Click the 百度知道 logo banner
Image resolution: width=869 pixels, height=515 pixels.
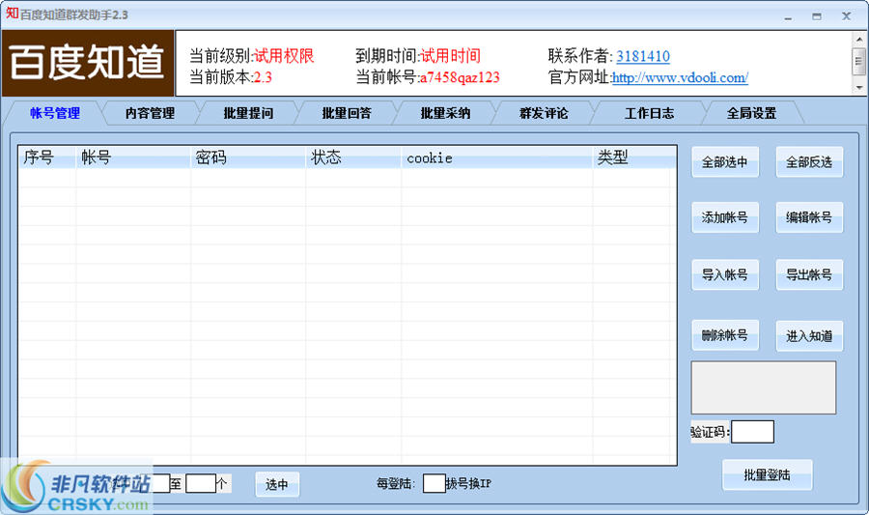(x=88, y=63)
